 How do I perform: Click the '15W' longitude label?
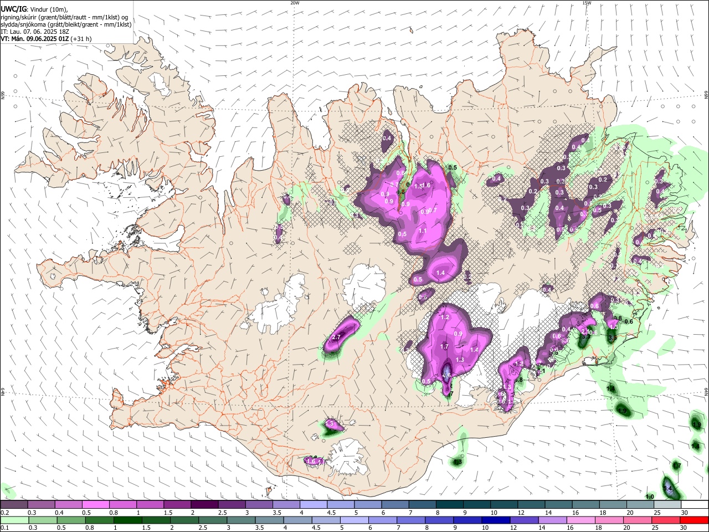pyautogui.click(x=587, y=3)
